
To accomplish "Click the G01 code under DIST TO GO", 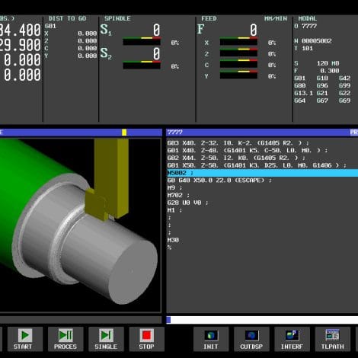I will 50,26.
